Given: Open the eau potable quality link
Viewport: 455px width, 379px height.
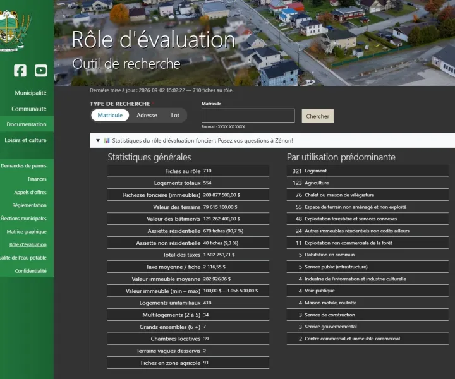Looking at the screenshot, I should [23, 258].
